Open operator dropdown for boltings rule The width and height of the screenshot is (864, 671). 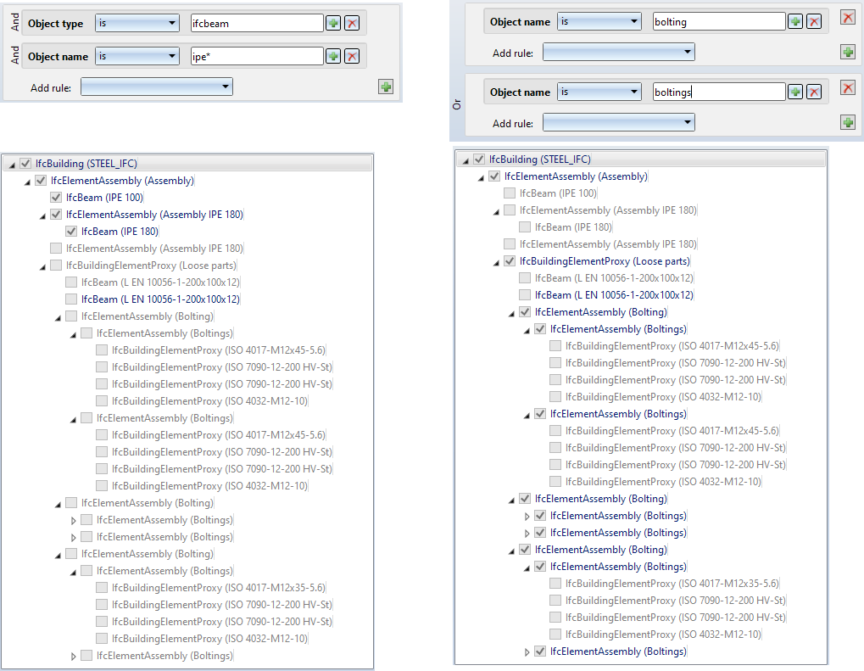[599, 92]
